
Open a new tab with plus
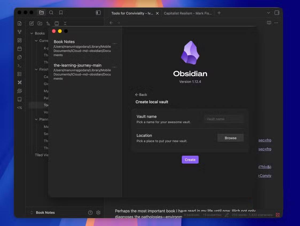click(219, 13)
